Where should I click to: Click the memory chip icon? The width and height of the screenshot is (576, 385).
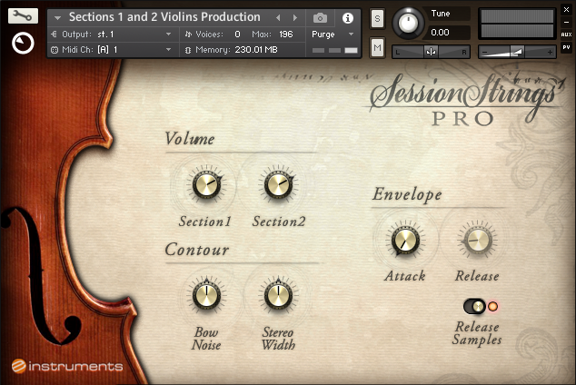188,50
